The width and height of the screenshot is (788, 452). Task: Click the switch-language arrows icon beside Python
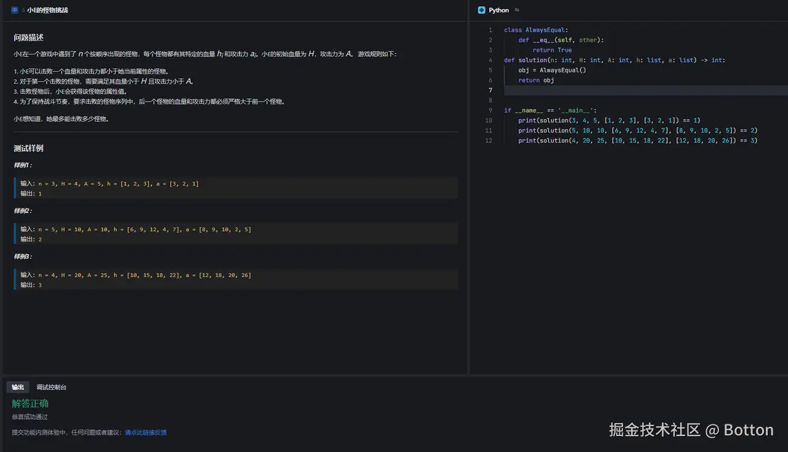click(517, 10)
